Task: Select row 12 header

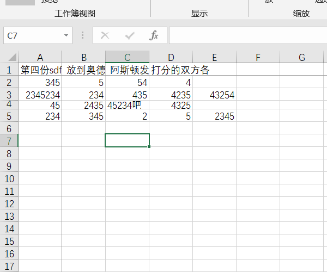Action: (9, 203)
